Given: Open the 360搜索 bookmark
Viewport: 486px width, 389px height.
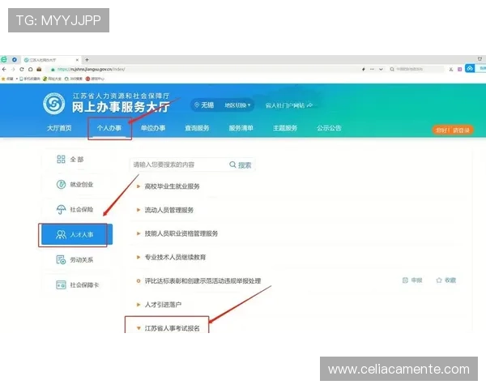Looking at the screenshot, I should [74, 79].
